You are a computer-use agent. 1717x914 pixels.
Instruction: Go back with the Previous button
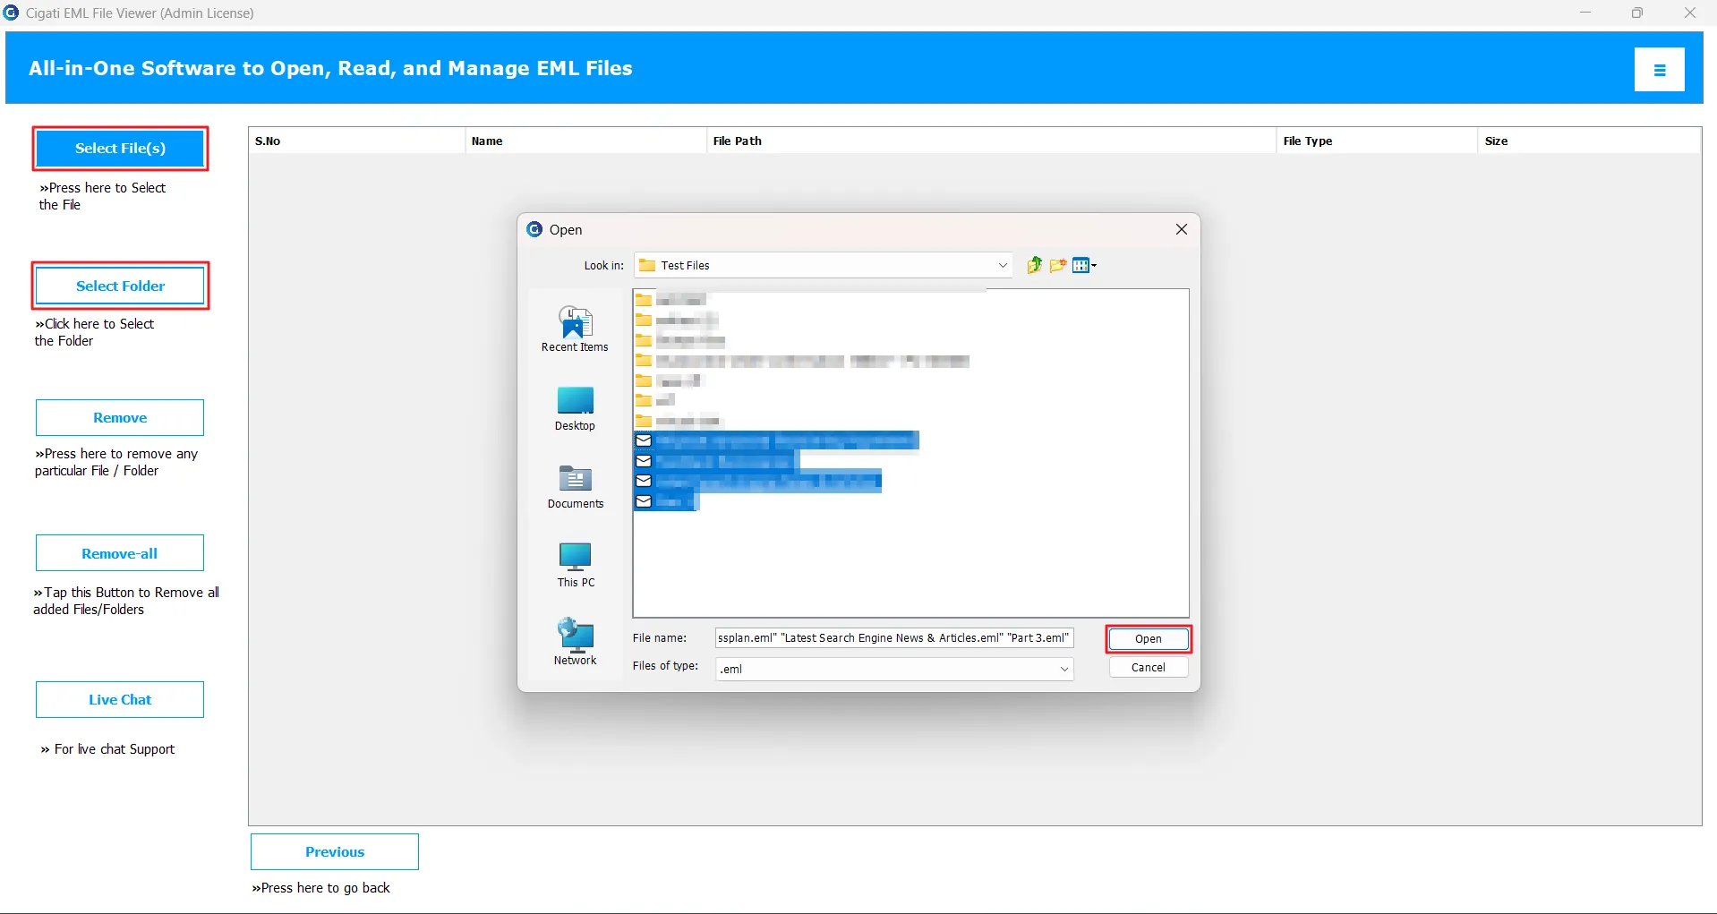[x=335, y=852]
